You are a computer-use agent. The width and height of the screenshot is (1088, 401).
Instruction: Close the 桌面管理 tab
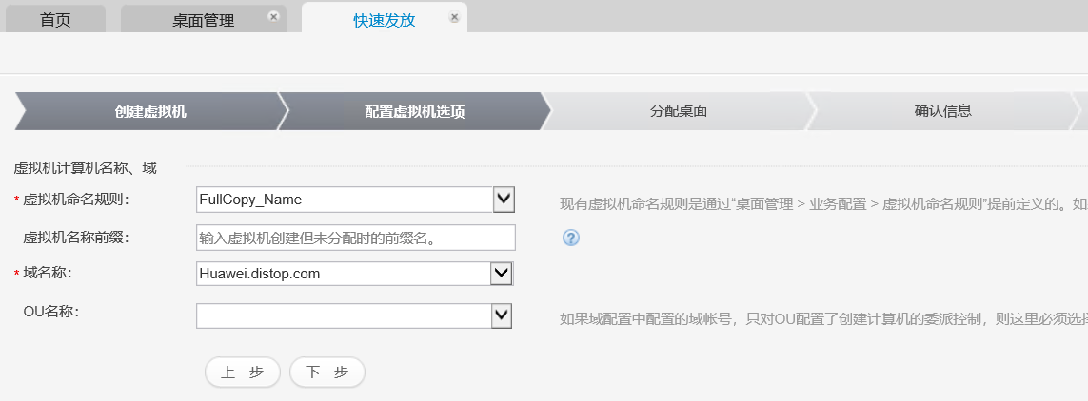point(274,17)
